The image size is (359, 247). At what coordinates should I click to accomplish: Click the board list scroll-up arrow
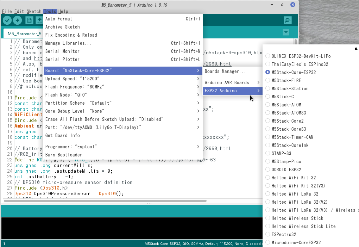[356, 48]
